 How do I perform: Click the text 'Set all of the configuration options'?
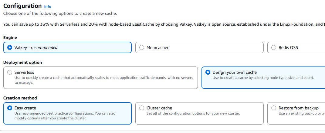(193, 113)
